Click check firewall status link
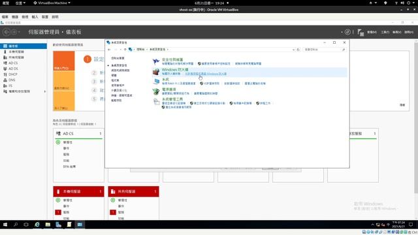This screenshot has height=235, width=418. click(171, 74)
